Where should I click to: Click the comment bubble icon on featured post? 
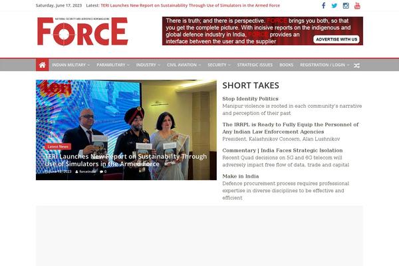(102, 172)
